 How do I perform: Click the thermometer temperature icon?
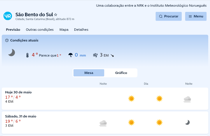pos(27,55)
